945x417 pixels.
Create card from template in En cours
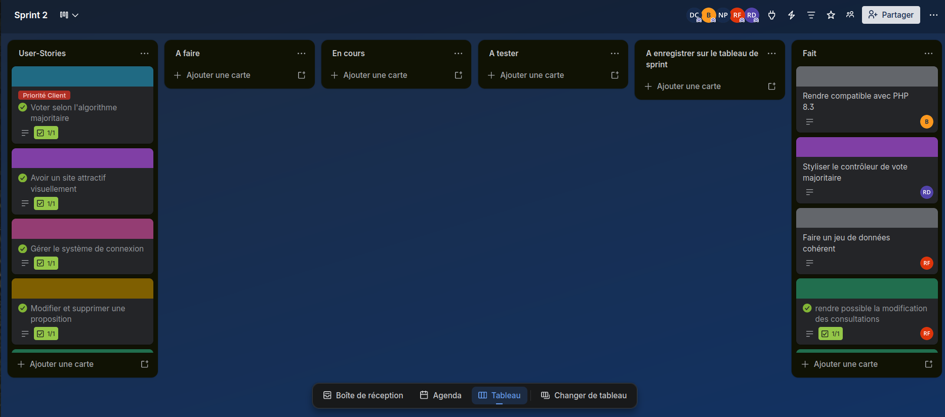(x=459, y=75)
